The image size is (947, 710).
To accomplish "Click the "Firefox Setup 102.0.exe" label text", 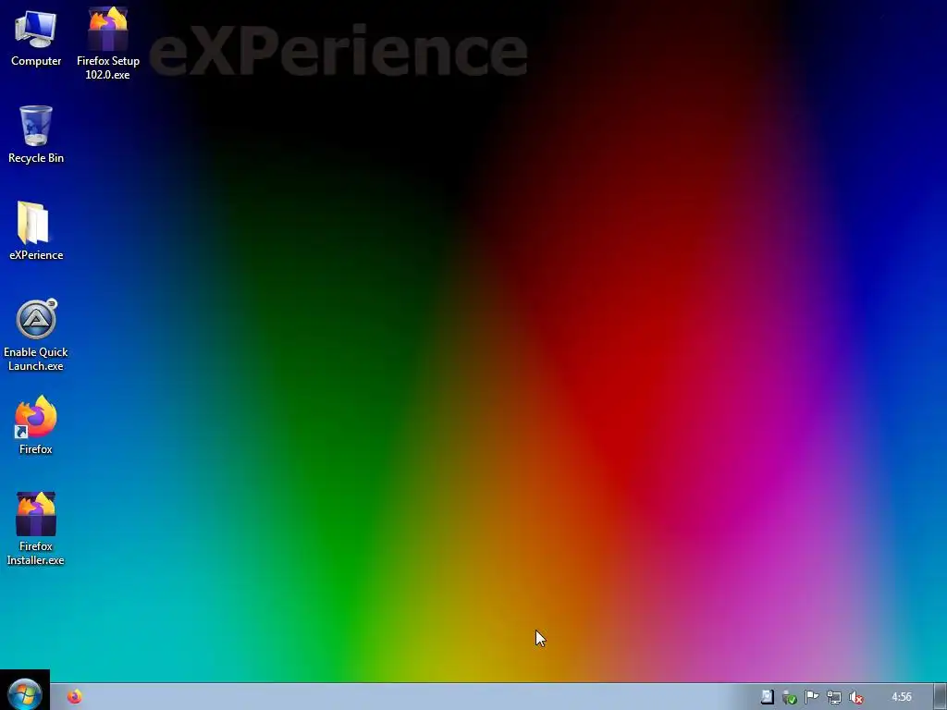I will click(107, 67).
